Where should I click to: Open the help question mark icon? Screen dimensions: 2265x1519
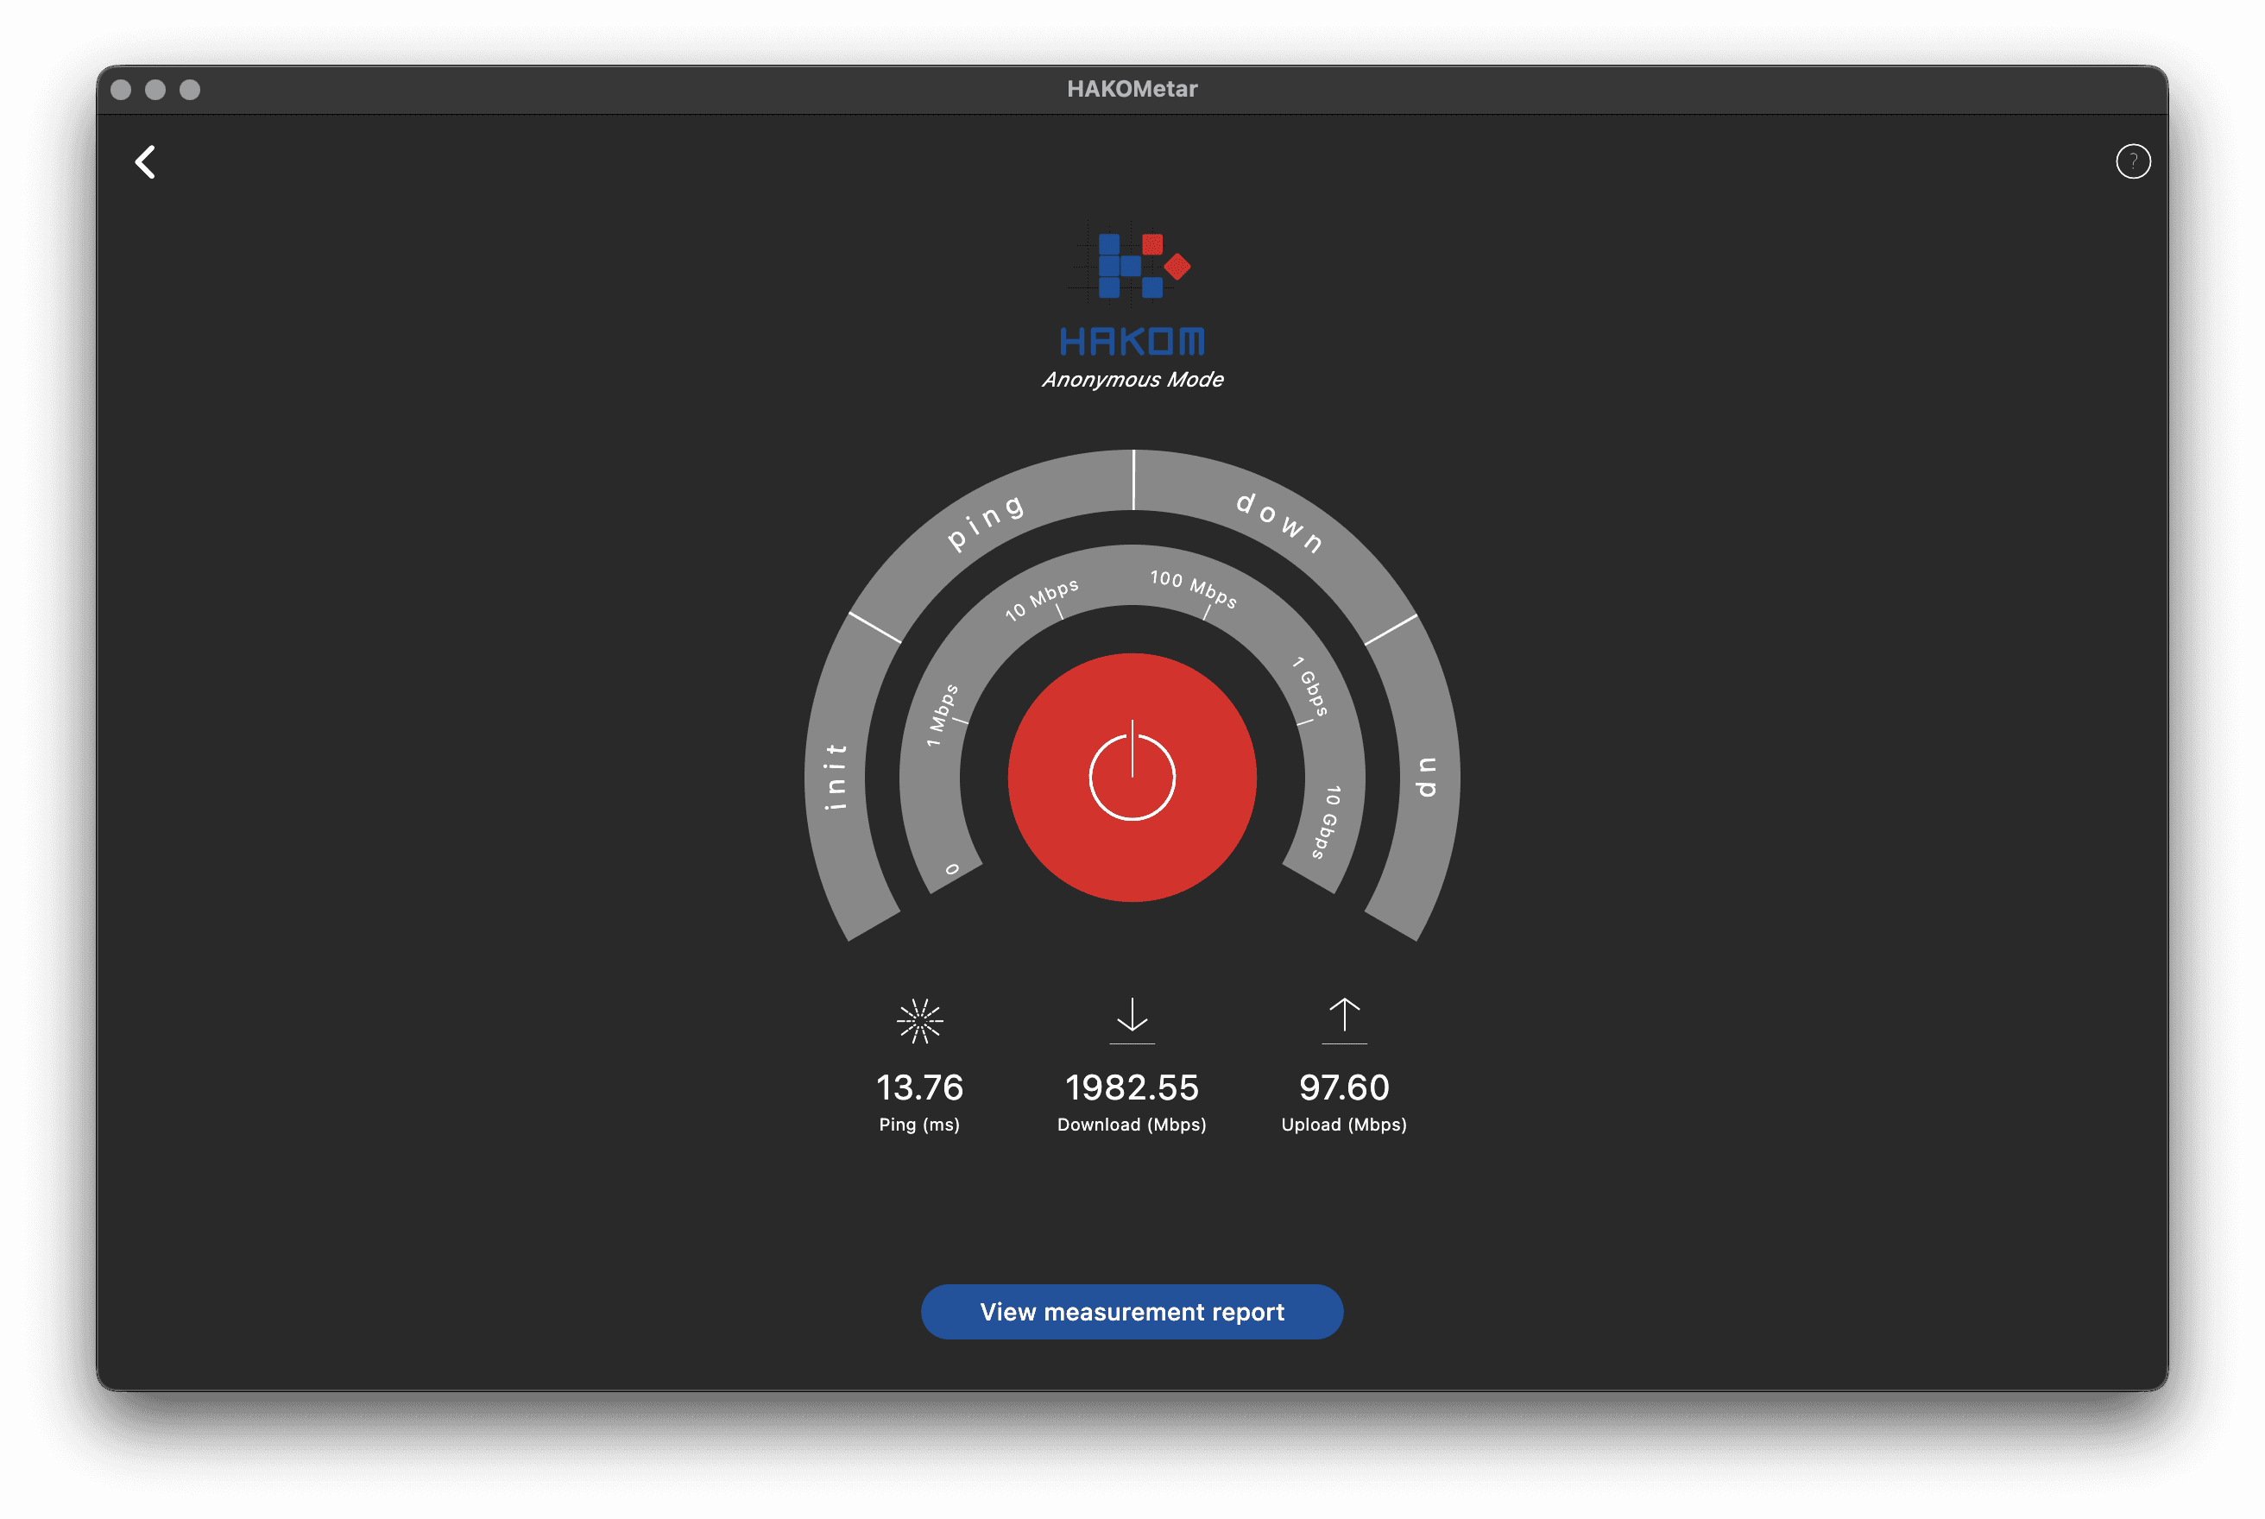tap(2132, 161)
